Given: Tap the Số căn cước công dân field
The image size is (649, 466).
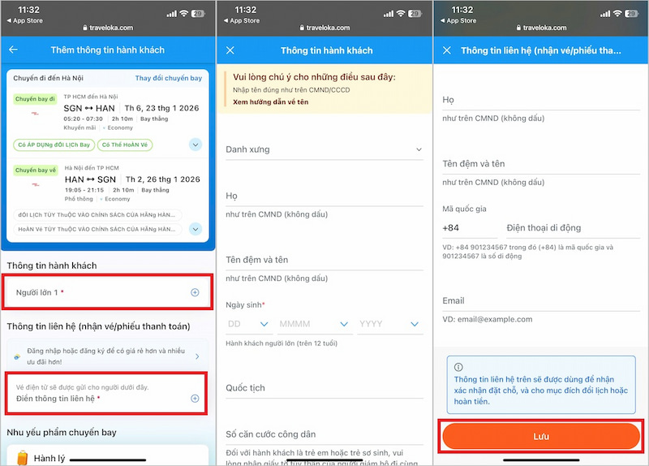Looking at the screenshot, I should (x=324, y=434).
